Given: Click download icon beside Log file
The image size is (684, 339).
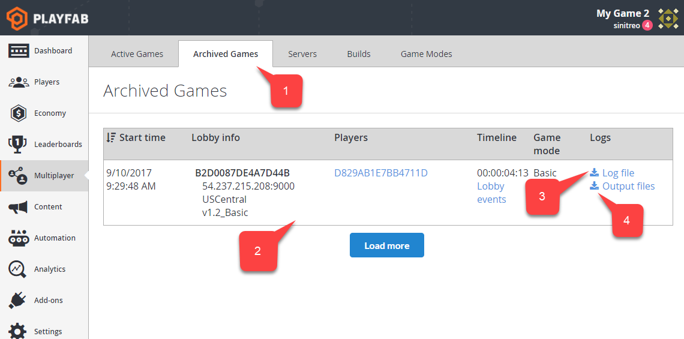Looking at the screenshot, I should tap(594, 173).
